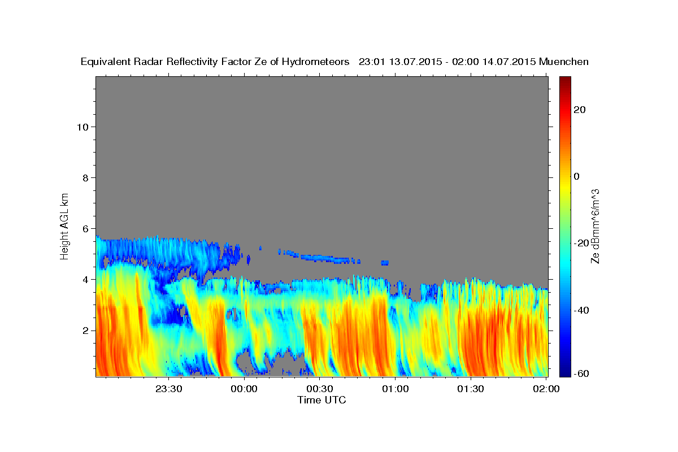
Task: Click the thin high cloud streak near 00:30 at 5 km
Action: (x=319, y=257)
